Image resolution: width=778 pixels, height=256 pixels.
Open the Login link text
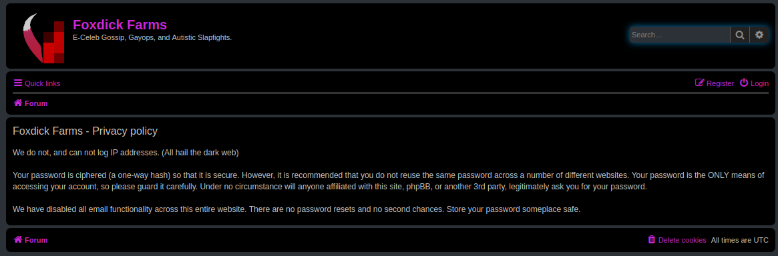pos(759,83)
